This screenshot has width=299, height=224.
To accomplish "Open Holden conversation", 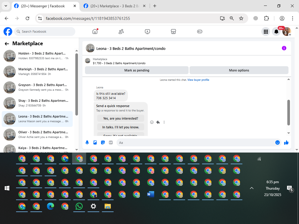I will [37, 56].
